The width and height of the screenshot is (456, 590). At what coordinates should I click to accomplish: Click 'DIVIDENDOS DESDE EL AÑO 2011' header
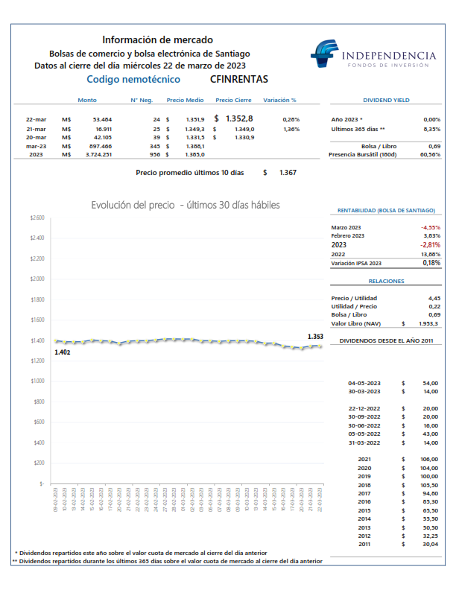386,341
